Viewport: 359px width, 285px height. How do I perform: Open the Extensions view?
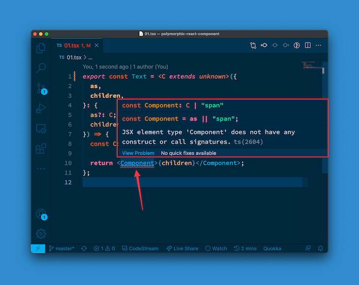point(41,149)
